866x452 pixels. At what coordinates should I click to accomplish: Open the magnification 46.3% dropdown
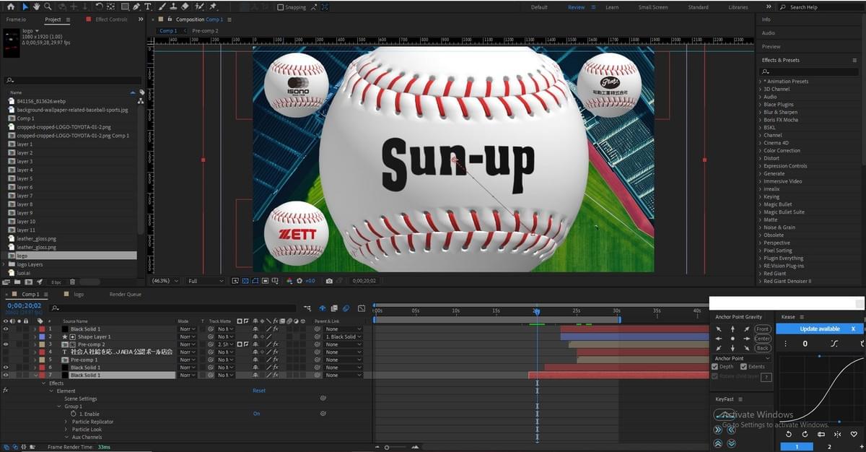pyautogui.click(x=165, y=281)
